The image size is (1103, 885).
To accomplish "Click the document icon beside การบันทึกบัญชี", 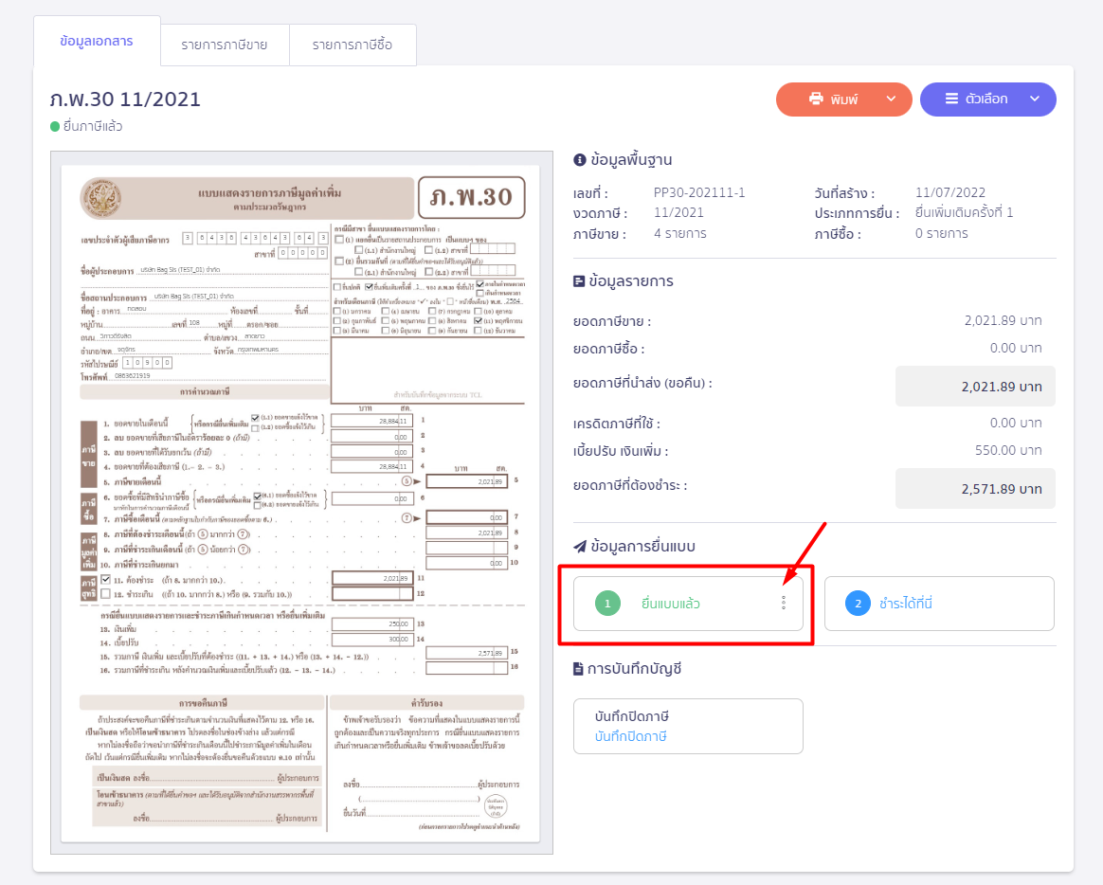I will tap(580, 669).
